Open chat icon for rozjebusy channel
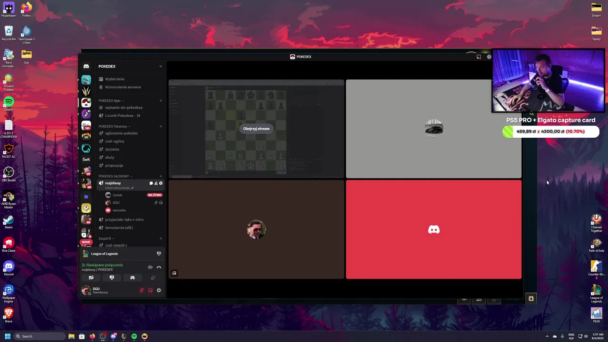The height and width of the screenshot is (342, 608). (151, 183)
